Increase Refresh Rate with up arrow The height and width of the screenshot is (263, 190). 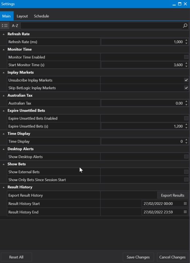[186, 40]
